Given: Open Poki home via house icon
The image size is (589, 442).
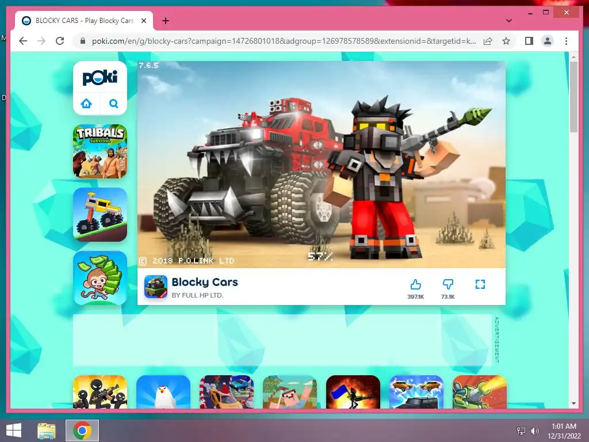Looking at the screenshot, I should (x=86, y=104).
